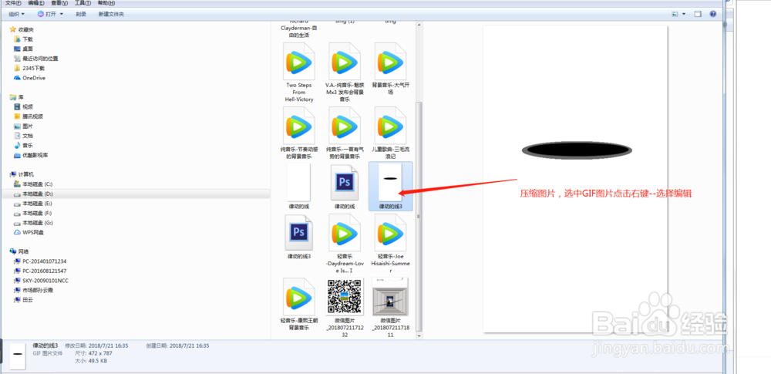Open the 文档 library
Viewport: 771px width, 374px height.
point(24,135)
